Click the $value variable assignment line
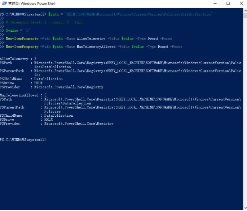 click(x=18, y=30)
